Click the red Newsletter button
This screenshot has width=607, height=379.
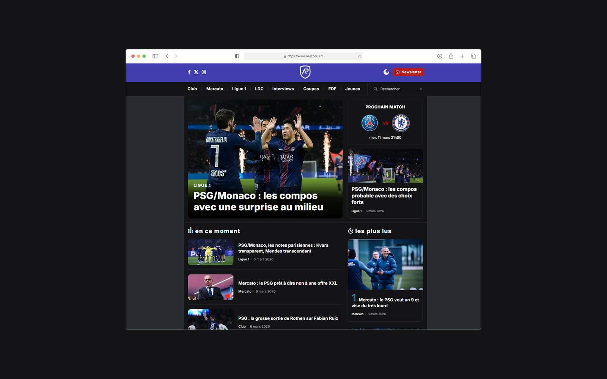[408, 72]
